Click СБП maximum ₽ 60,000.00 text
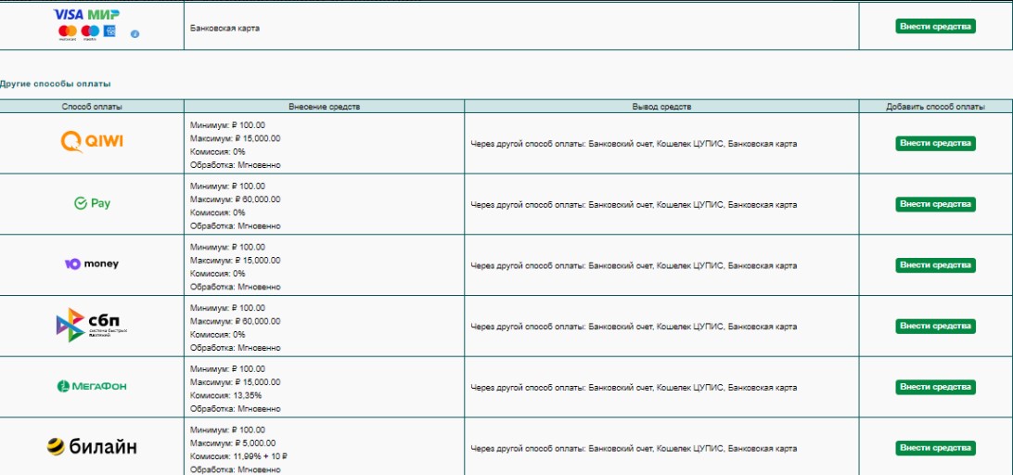 tap(236, 321)
